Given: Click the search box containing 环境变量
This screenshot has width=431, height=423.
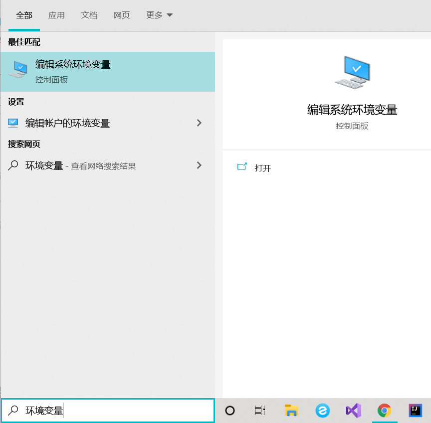Looking at the screenshot, I should click(x=107, y=411).
